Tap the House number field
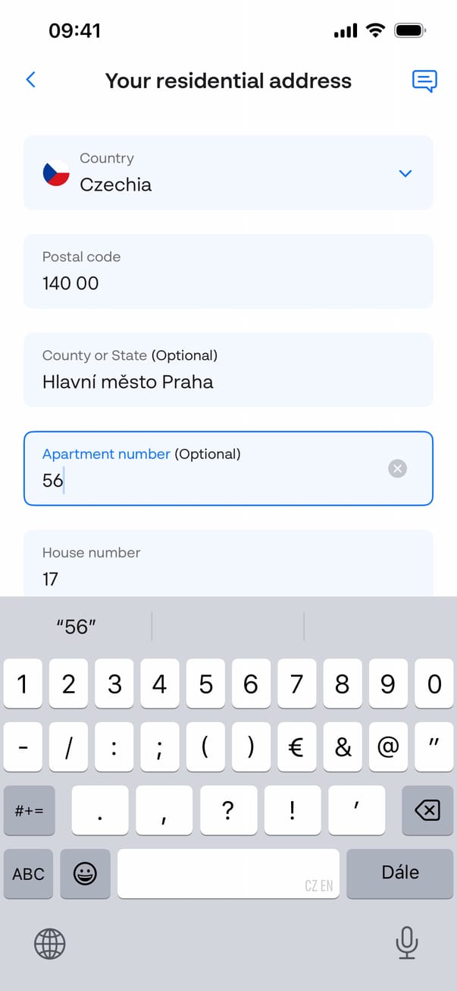 tap(227, 567)
